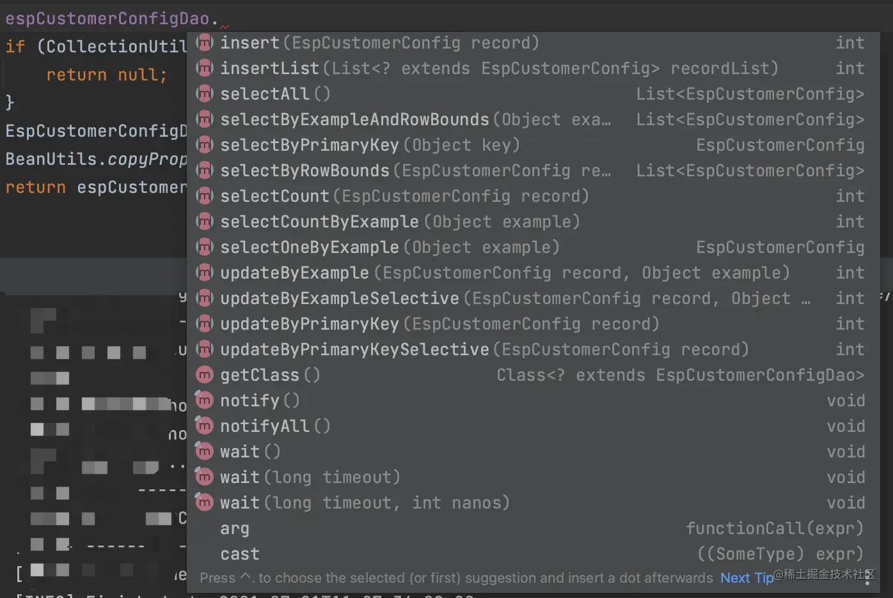Click the method icon beside wait(long timeout)

pos(204,477)
